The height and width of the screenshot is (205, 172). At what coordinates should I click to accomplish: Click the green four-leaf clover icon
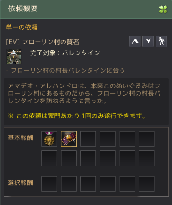[163, 9]
